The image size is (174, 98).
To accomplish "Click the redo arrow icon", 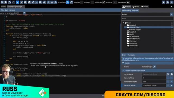I will [13, 2].
